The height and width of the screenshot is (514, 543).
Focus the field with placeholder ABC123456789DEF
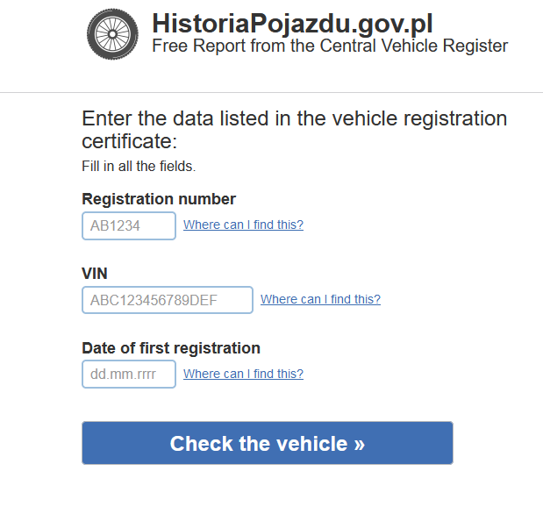coord(168,300)
